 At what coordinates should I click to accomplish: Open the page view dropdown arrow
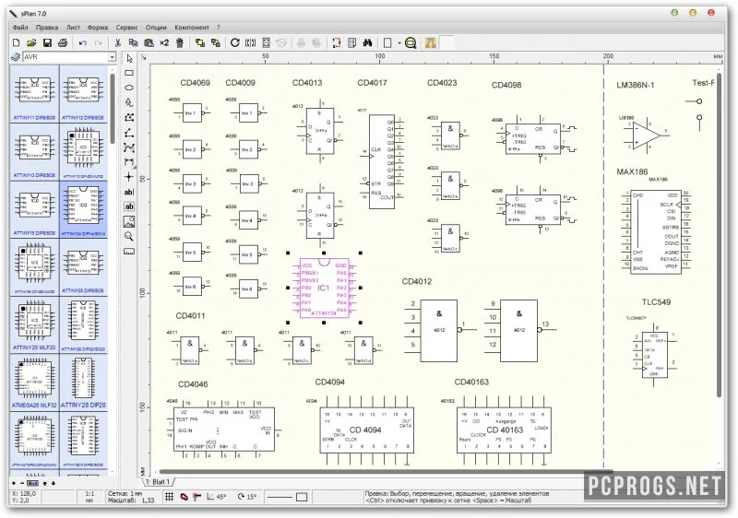tap(399, 43)
